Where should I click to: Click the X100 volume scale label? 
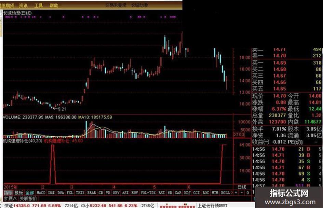pos(239,135)
